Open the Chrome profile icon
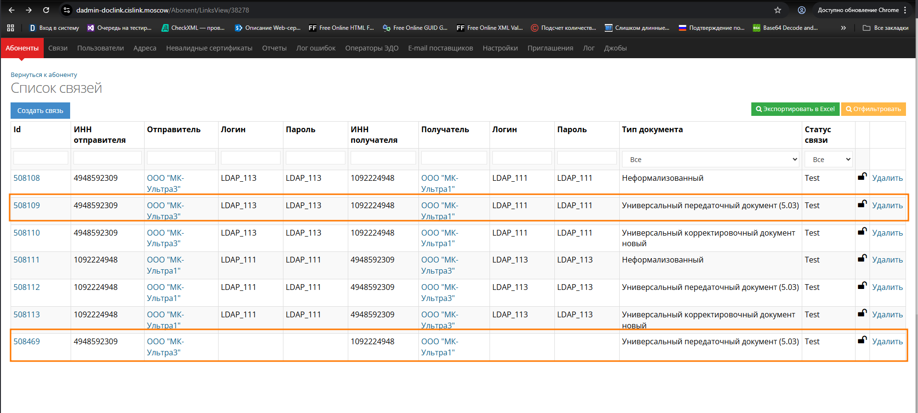This screenshot has width=918, height=413. click(x=802, y=10)
